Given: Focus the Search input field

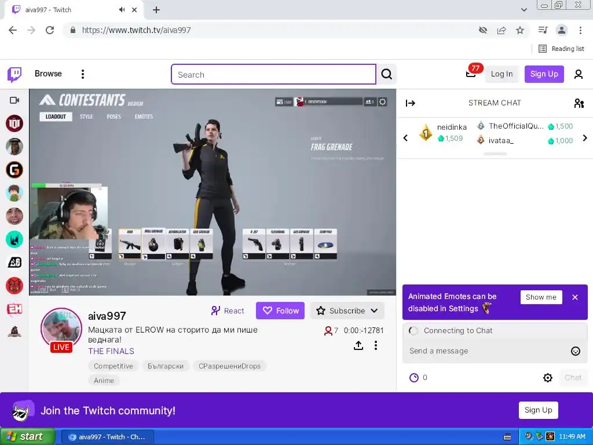Looking at the screenshot, I should 273,74.
